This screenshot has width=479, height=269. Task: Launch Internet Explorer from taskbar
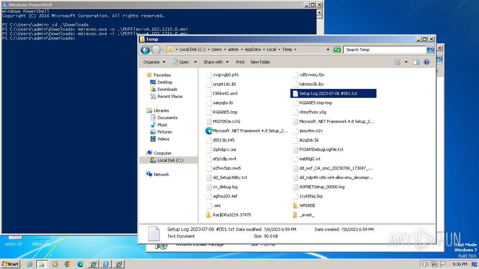(30, 264)
